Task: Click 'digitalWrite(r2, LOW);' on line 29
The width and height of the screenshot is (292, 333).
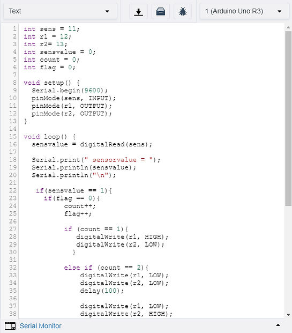Action: coord(121,245)
